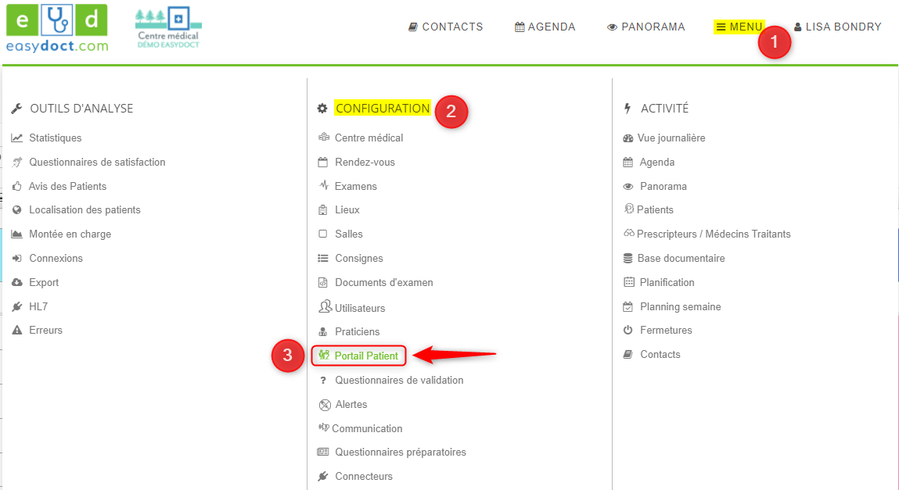Open the Portail Patient configuration link
This screenshot has width=899, height=490.
tap(365, 356)
